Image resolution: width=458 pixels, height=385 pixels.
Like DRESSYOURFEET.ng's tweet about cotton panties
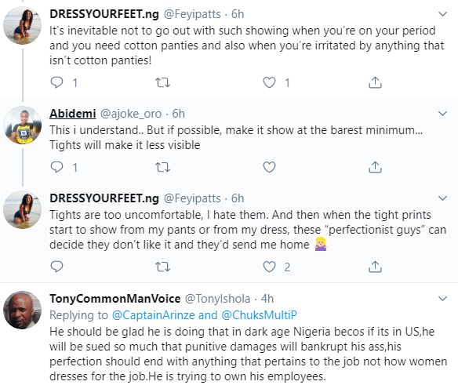click(269, 82)
